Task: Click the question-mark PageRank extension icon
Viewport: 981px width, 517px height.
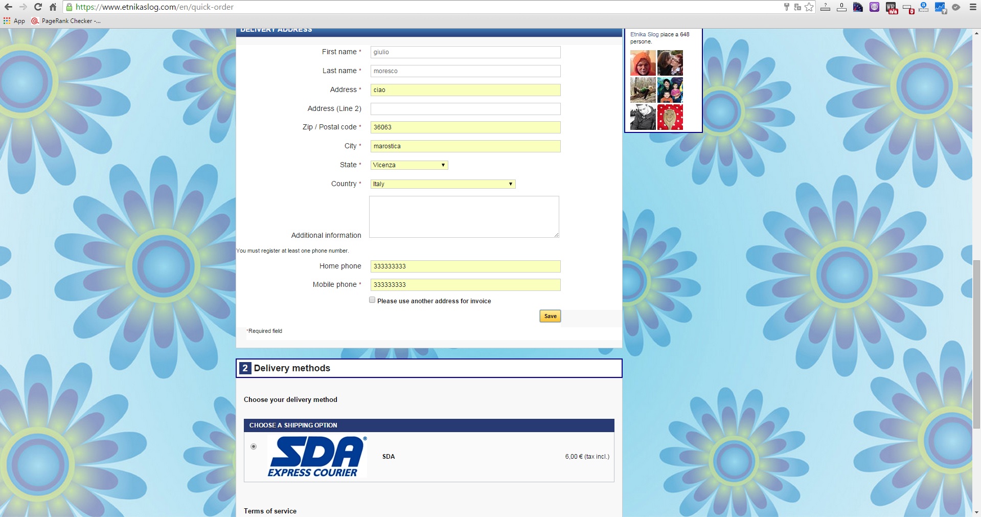Action: tap(825, 7)
